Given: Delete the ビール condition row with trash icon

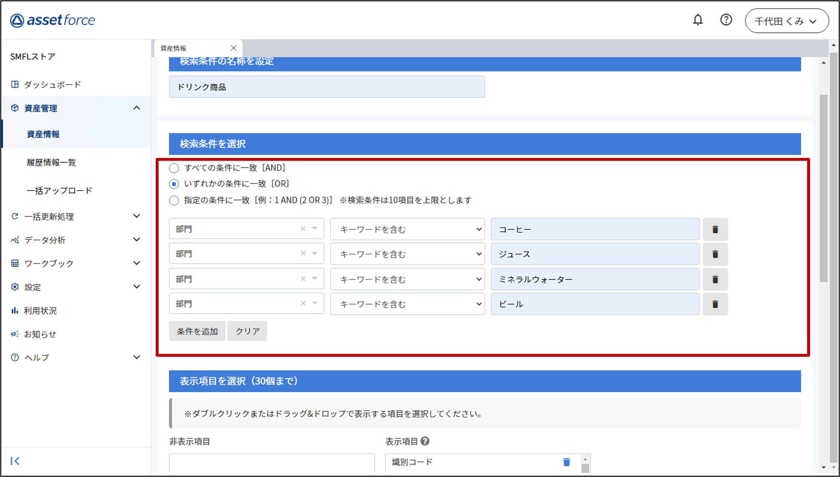Looking at the screenshot, I should (x=715, y=304).
